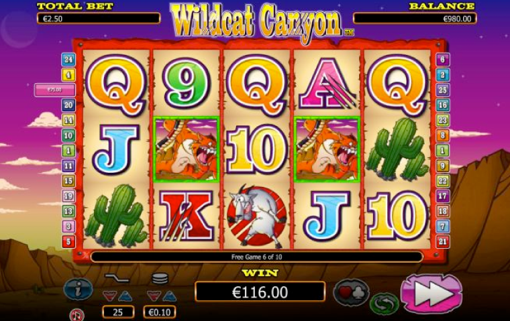The height and width of the screenshot is (321, 510).
Task: Mute sound with the music note icon
Action: 77,314
